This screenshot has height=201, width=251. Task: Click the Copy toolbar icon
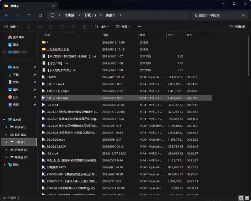coord(40,27)
